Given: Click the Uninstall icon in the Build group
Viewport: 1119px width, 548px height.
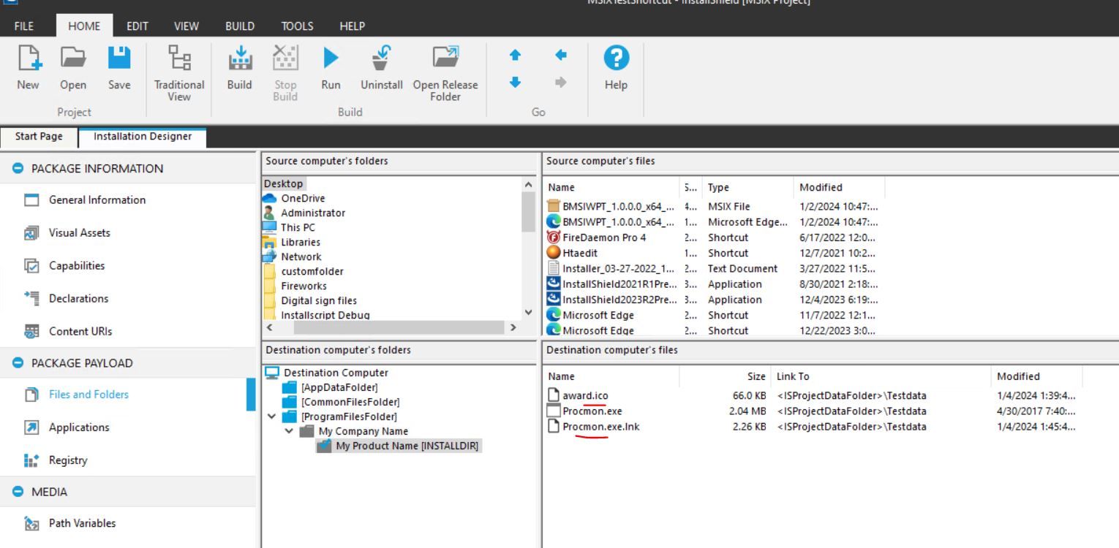Looking at the screenshot, I should click(381, 66).
